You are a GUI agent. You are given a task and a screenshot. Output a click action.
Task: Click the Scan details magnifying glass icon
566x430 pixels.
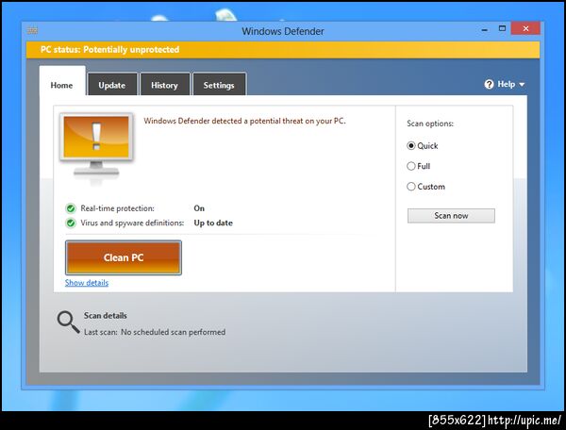pyautogui.click(x=68, y=322)
